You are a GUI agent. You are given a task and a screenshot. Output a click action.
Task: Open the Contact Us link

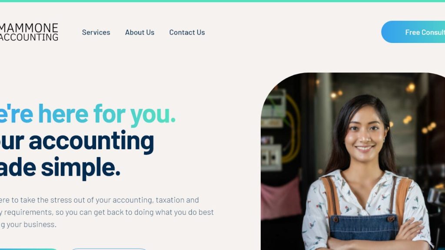[187, 32]
